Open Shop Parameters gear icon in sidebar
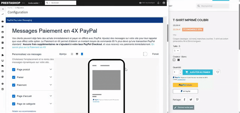The height and width of the screenshot is (113, 240). tap(3, 84)
